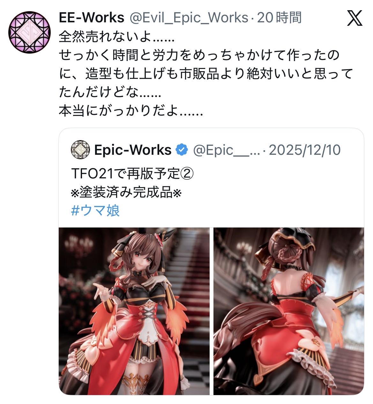This screenshot has height=404, width=373.
Task: Open the Epic-Works display name
Action: 133,150
